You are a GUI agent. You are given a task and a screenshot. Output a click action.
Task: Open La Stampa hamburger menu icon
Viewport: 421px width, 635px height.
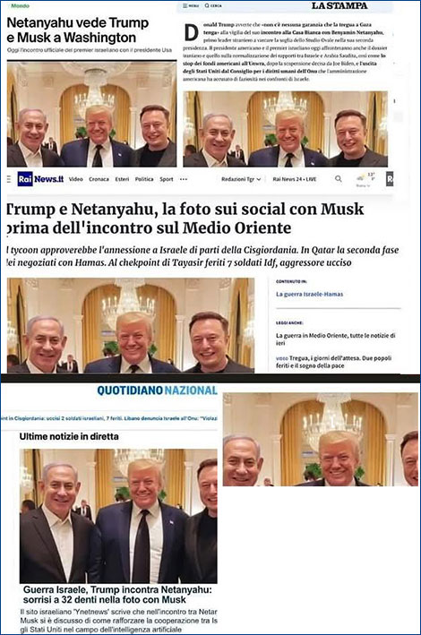pos(185,6)
